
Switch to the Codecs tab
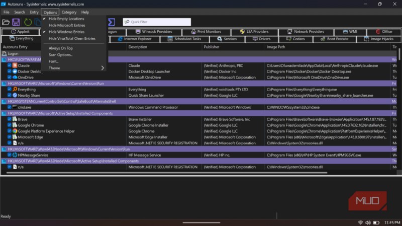pyautogui.click(x=295, y=39)
